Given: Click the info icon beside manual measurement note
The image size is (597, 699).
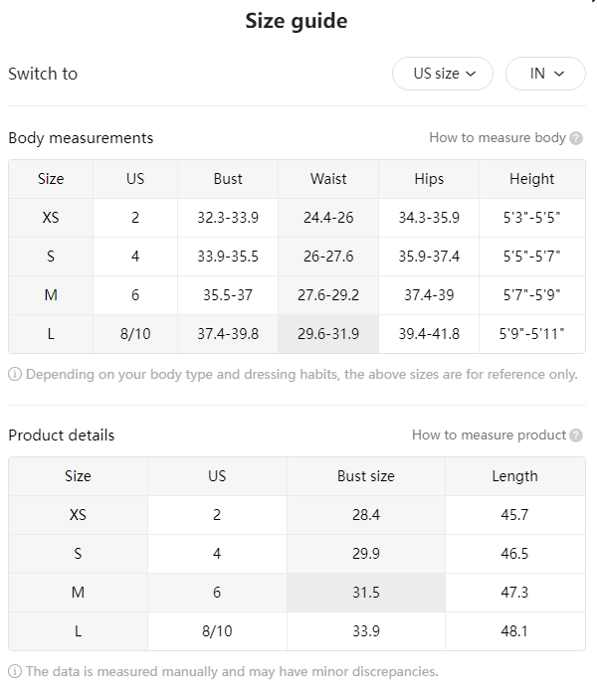Looking at the screenshot, I should [x=15, y=671].
